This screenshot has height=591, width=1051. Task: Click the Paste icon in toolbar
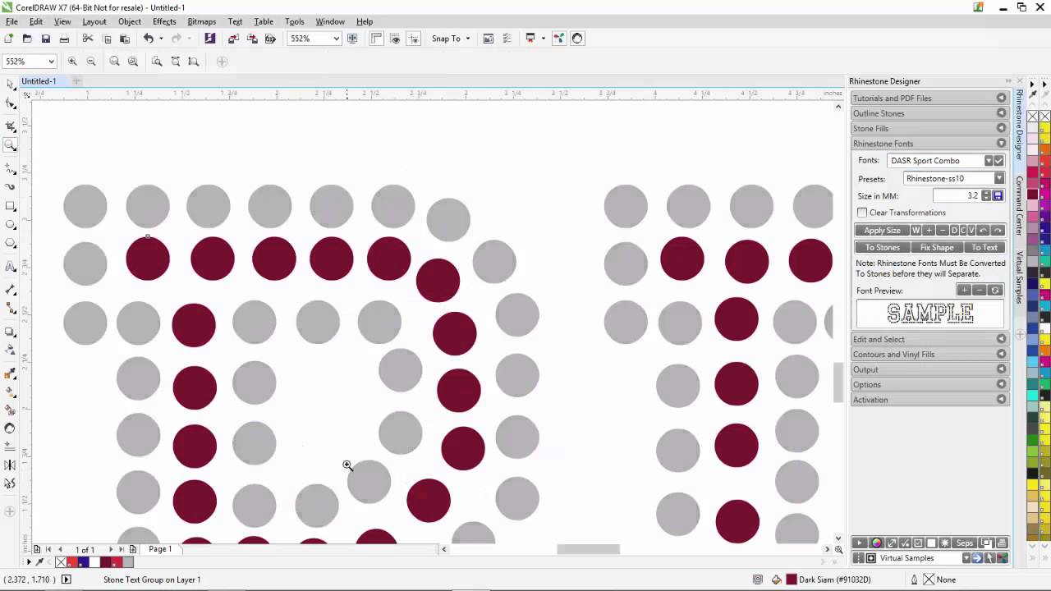tap(125, 39)
